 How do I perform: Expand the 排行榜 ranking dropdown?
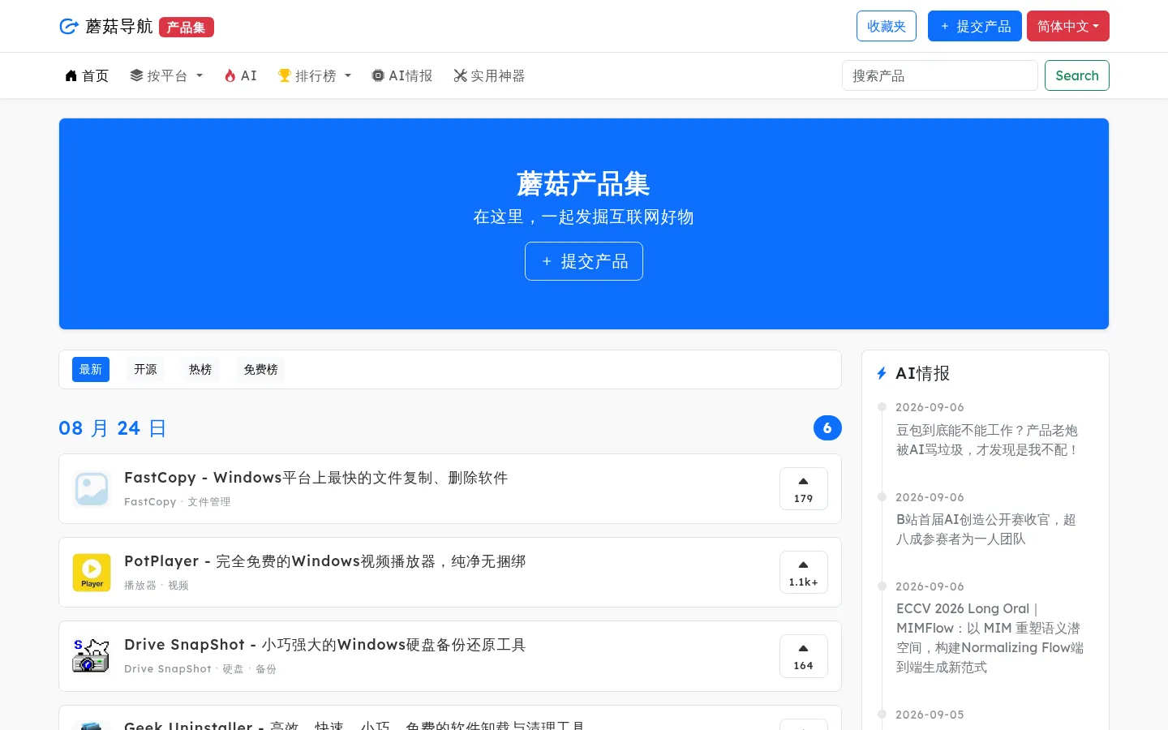pos(315,75)
